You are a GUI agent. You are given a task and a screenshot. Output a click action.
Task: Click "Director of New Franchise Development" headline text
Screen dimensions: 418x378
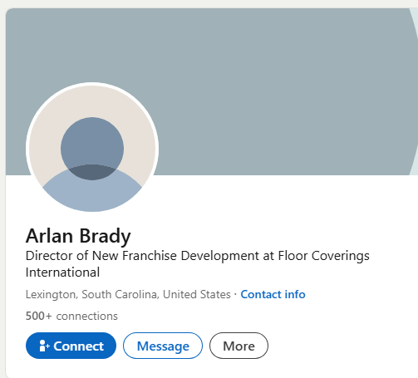[x=142, y=256]
